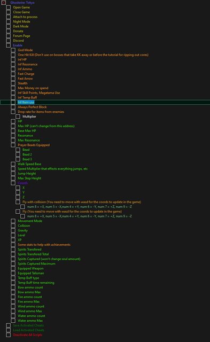
Task: Tick the Jump Height checkbox
Action: pyautogui.click(x=13, y=173)
